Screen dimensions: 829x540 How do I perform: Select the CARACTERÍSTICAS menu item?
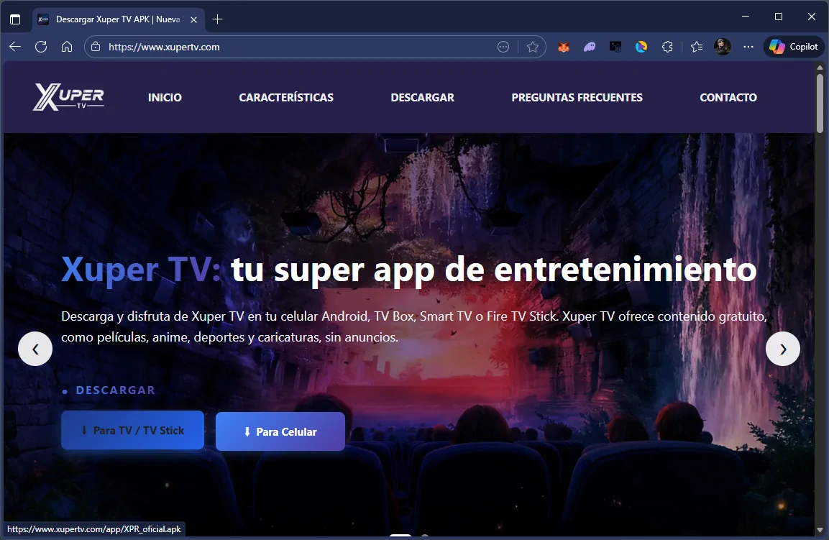point(286,97)
